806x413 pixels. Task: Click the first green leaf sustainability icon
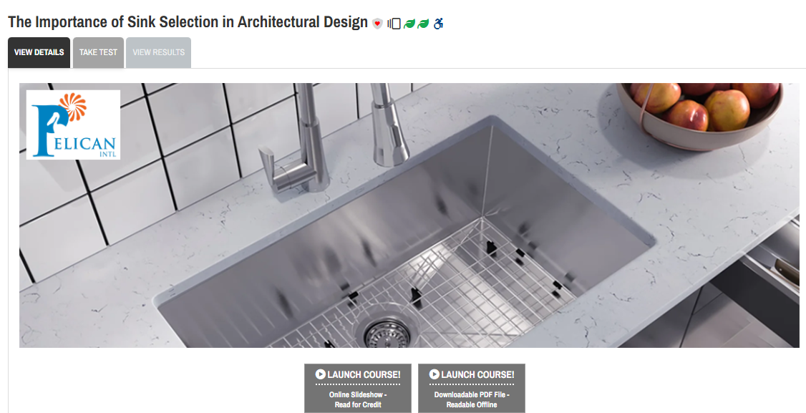coord(409,24)
